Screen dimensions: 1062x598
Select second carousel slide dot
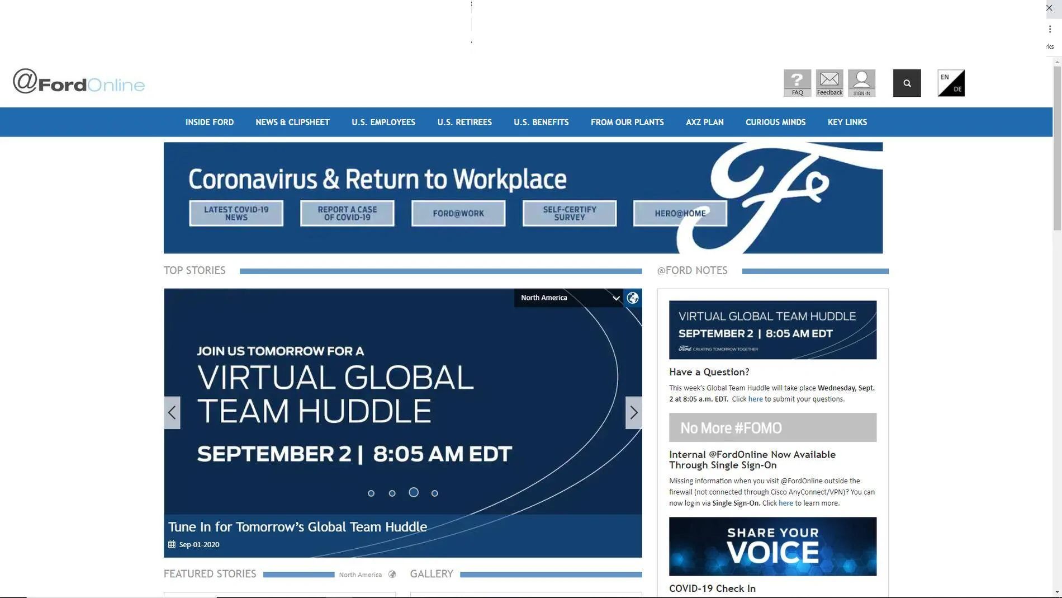(x=392, y=493)
